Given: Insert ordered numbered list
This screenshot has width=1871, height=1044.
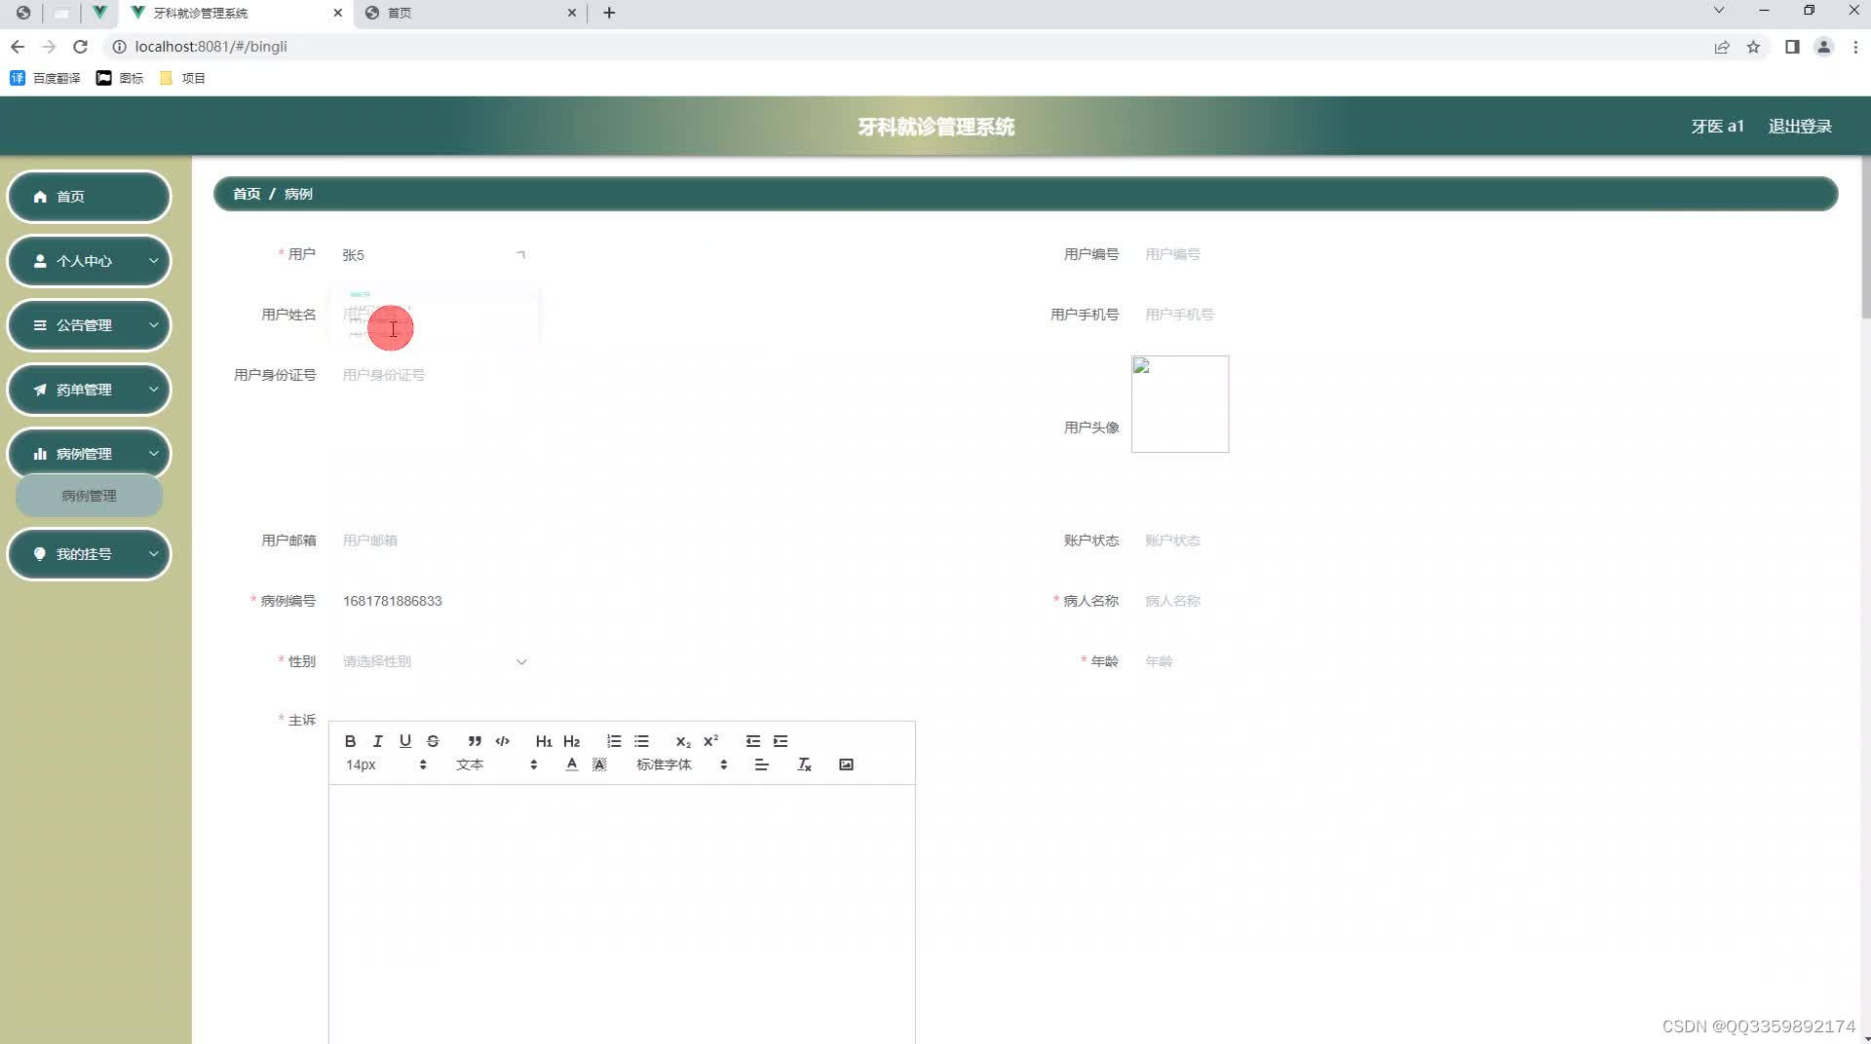Looking at the screenshot, I should coord(614,741).
